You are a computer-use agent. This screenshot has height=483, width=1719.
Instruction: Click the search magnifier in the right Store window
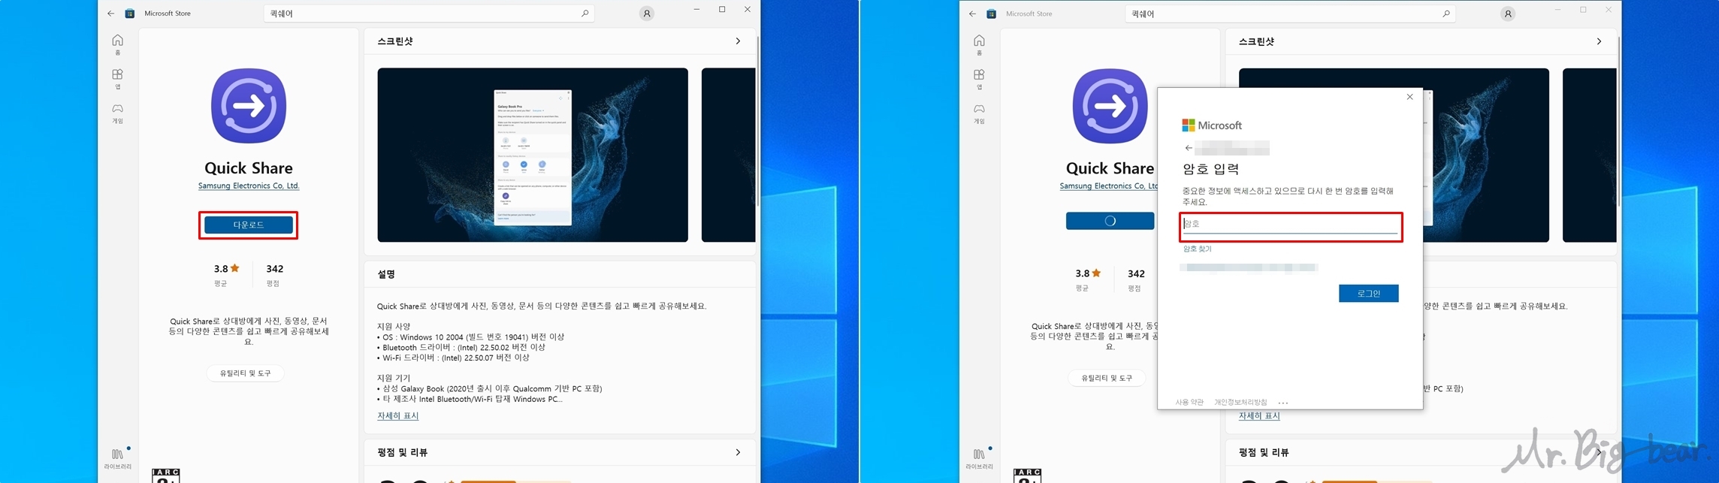[1446, 14]
